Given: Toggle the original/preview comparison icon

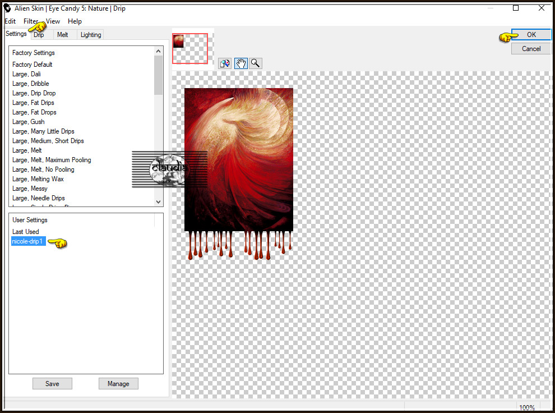Looking at the screenshot, I should 225,63.
